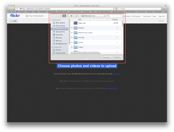Screen dimensions: 174x132
Task: Expand the Awaken folder
Action: (72, 28)
